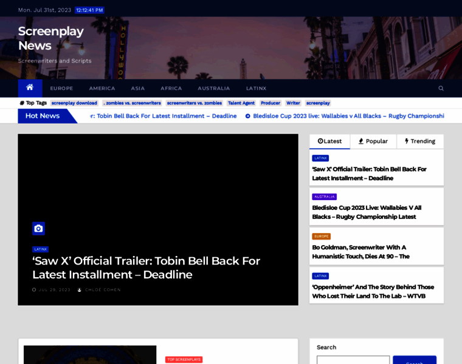This screenshot has height=364, width=462.
Task: Open sidebar 'Saw X' Official Trailer article
Action: tap(369, 174)
